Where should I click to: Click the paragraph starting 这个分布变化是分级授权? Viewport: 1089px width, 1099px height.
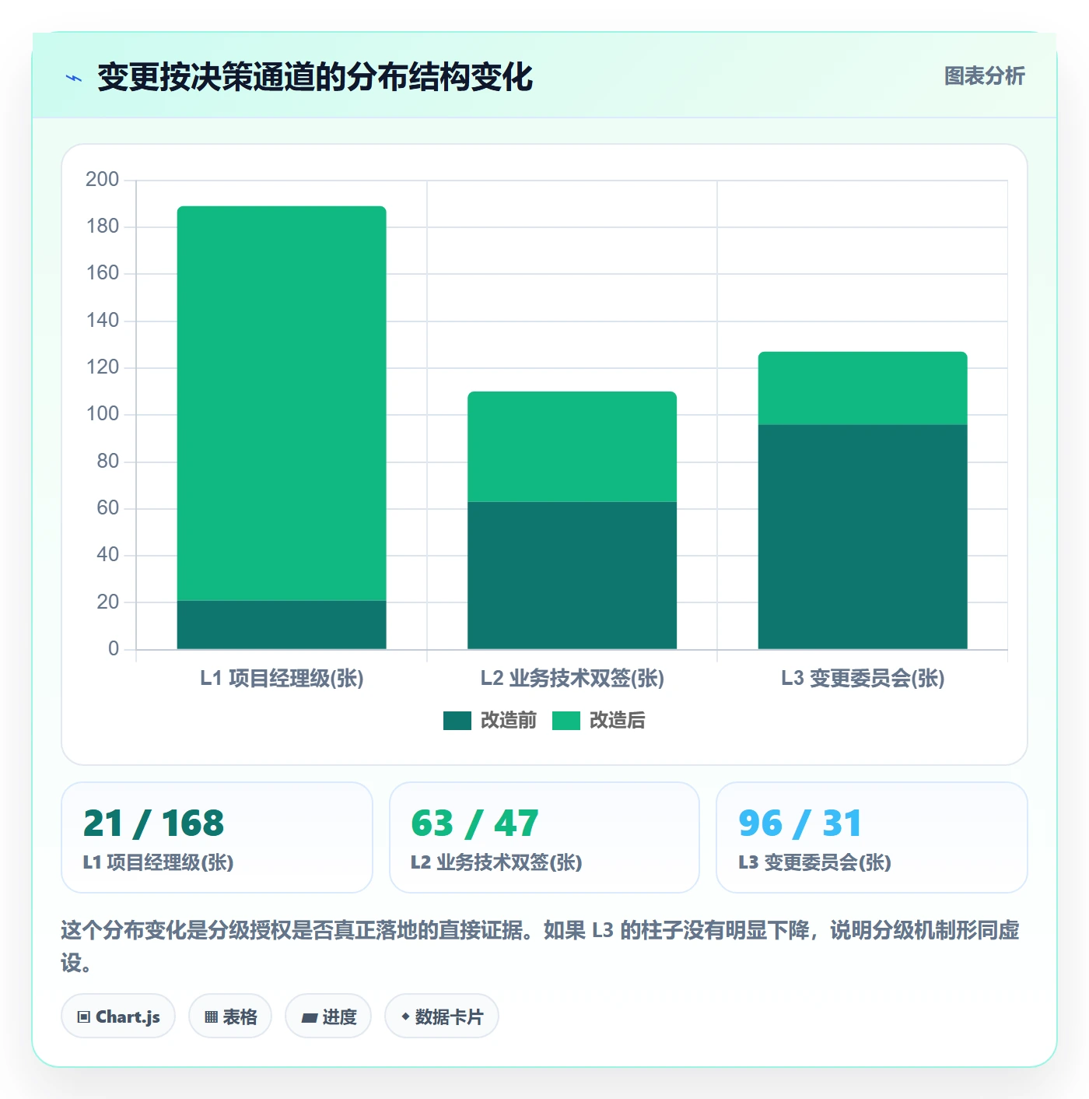(x=541, y=946)
